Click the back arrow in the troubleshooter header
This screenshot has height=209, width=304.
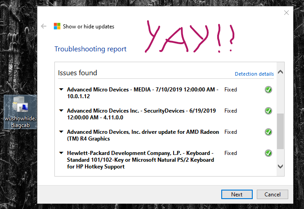(44, 26)
